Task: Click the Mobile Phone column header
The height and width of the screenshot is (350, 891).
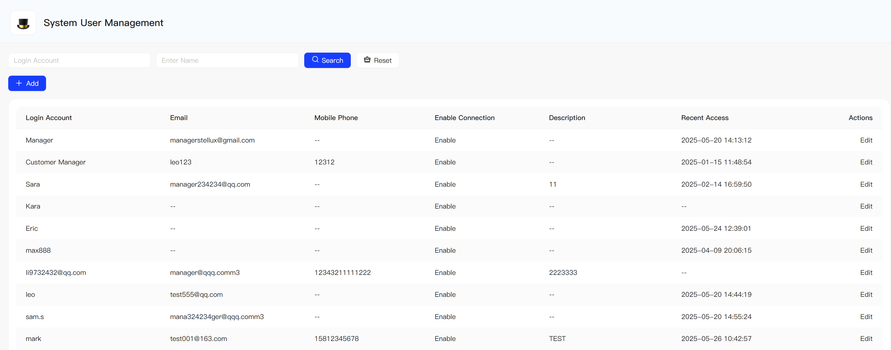Action: (x=336, y=118)
